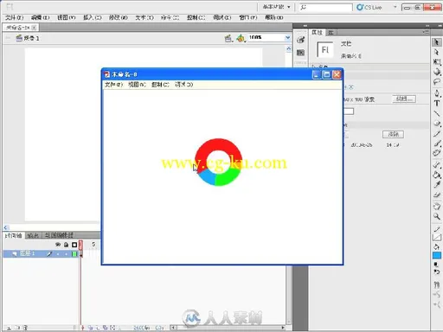Click the new layer icon in timeline
Viewport: 443px width, 332px height.
click(9, 328)
